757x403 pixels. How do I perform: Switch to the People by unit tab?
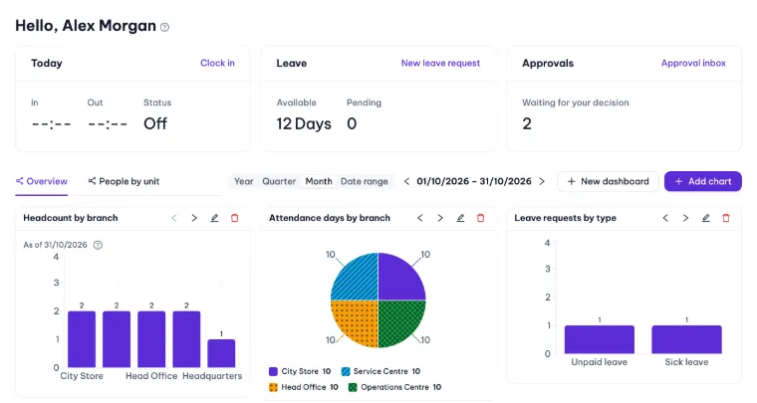[x=124, y=181]
